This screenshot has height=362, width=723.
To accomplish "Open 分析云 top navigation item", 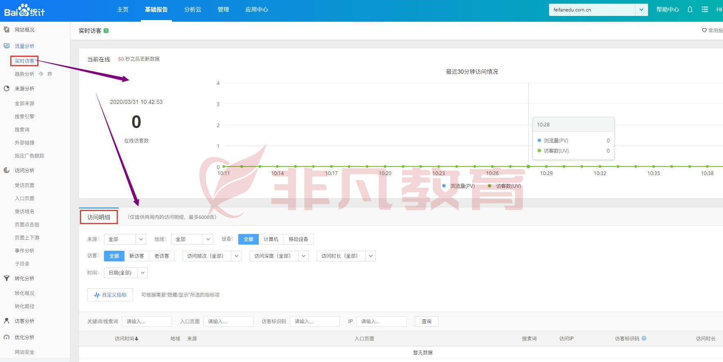I will pyautogui.click(x=192, y=9).
